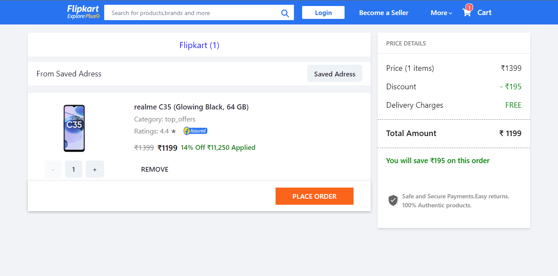The height and width of the screenshot is (276, 558).
Task: Click the 'Total Amount' label
Action: pyautogui.click(x=411, y=133)
